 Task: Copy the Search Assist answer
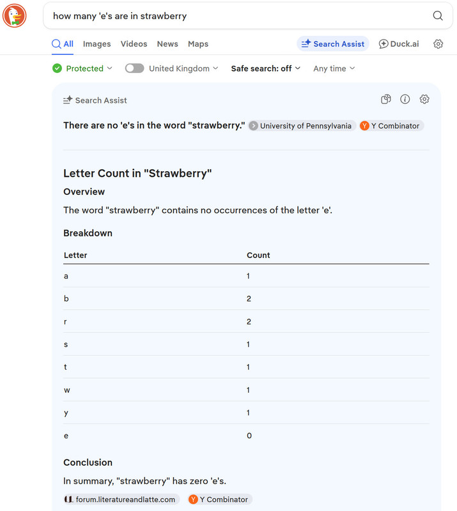tap(386, 99)
